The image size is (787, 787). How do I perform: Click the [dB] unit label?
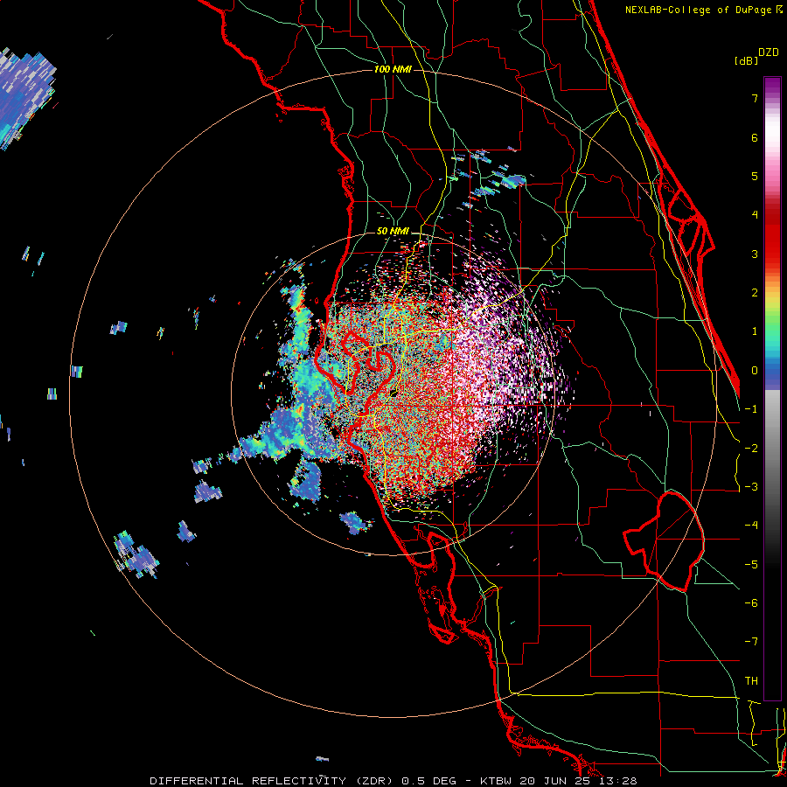point(746,61)
